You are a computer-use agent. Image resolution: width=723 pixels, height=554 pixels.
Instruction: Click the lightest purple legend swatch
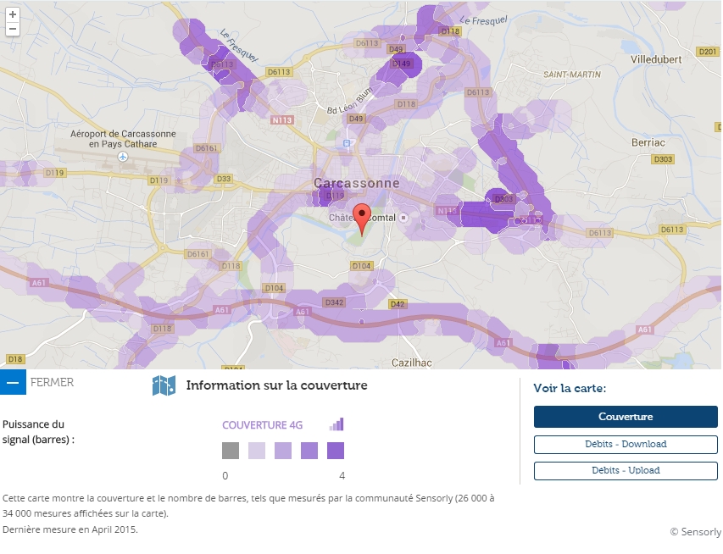pos(257,451)
